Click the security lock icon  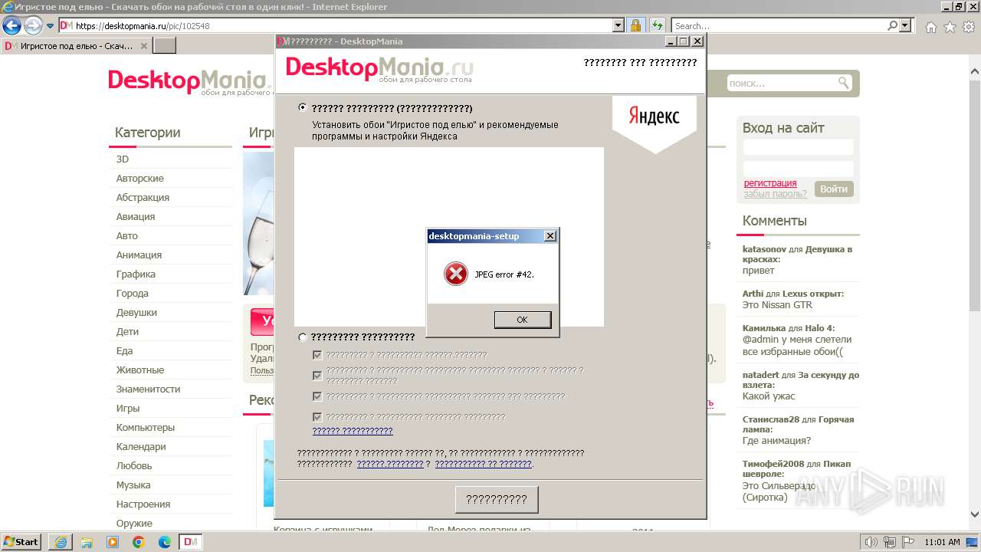(635, 25)
